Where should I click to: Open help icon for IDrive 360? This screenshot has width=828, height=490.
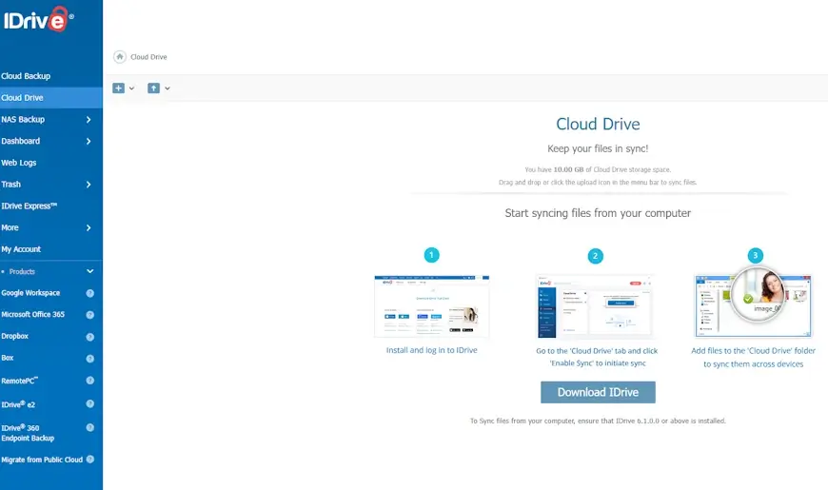coord(89,427)
